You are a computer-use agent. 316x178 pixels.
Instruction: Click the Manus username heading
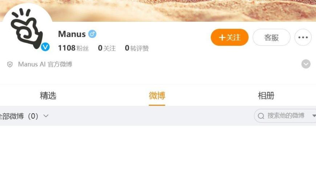click(72, 34)
